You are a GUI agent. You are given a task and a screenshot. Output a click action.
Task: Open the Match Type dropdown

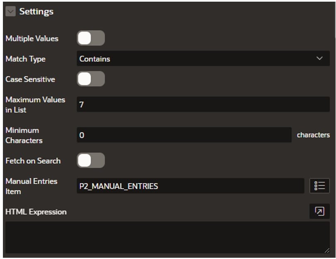203,58
